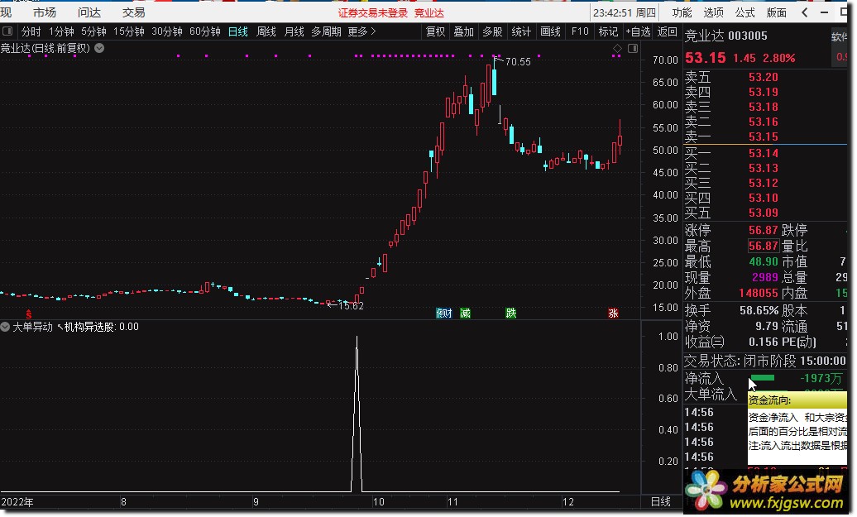Click the diamond marker icon at chart top-right
This screenshot has width=857, height=517.
click(618, 49)
